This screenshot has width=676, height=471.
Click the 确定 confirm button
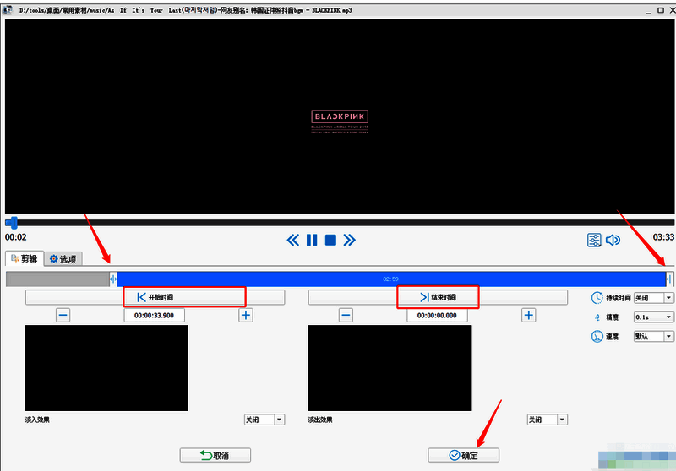[x=463, y=455]
